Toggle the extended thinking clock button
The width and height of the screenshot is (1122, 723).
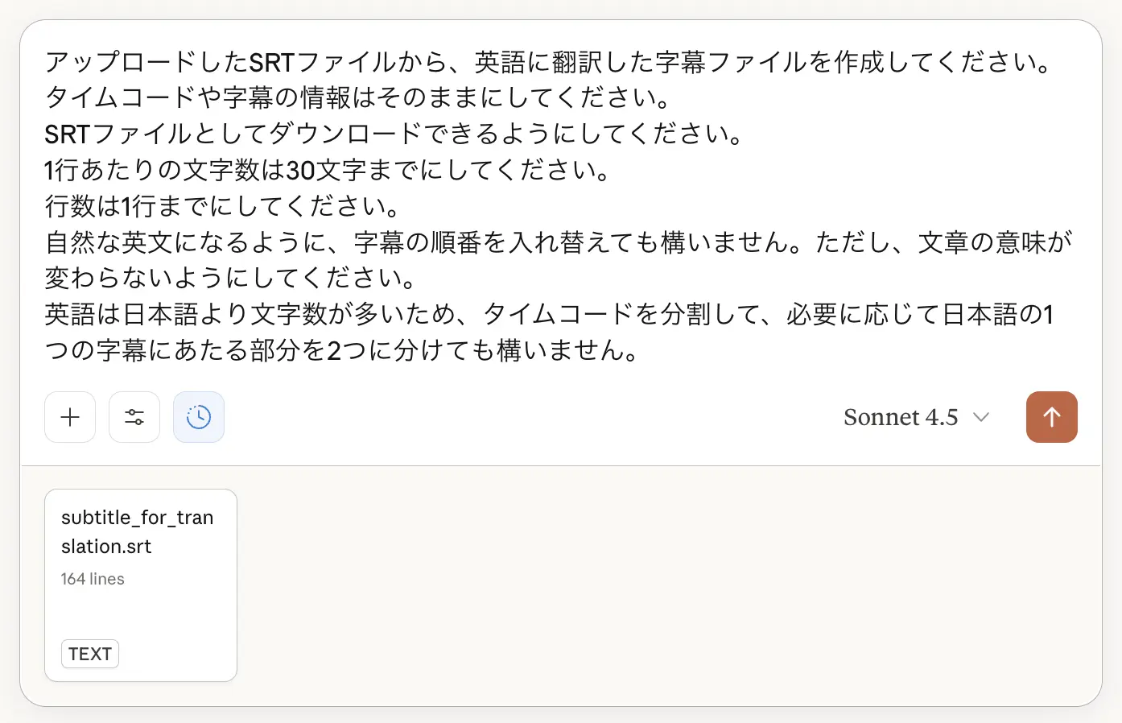pyautogui.click(x=199, y=417)
